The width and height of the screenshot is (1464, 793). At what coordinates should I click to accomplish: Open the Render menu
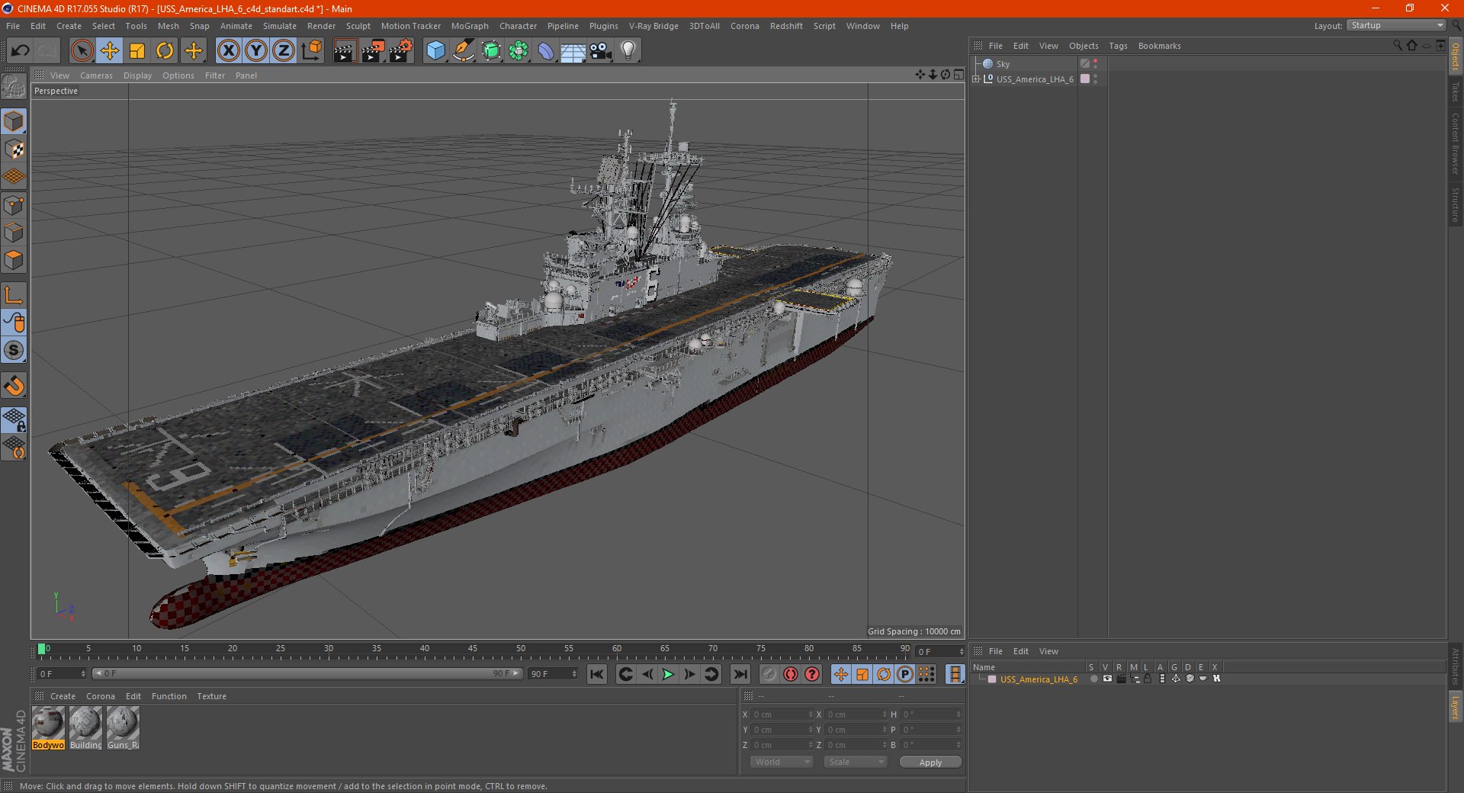click(x=321, y=26)
